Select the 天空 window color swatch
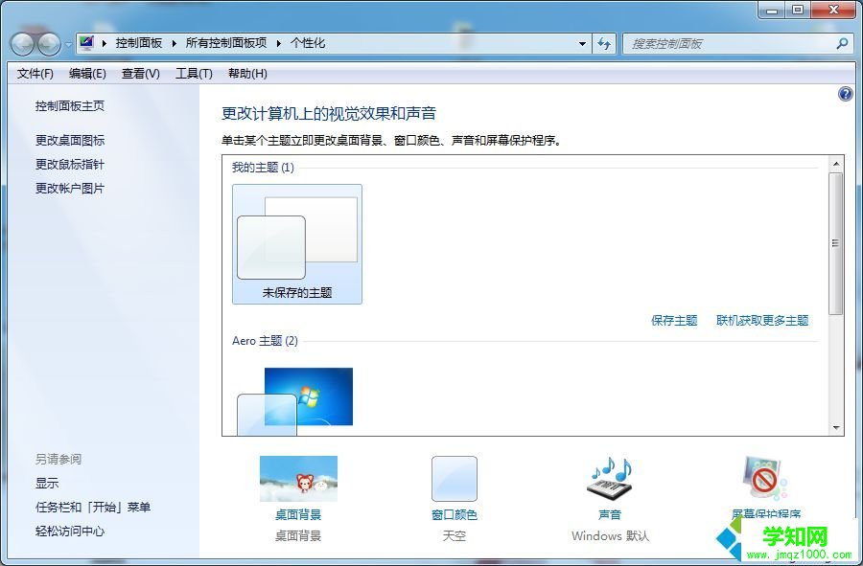863x566 pixels. coord(454,477)
